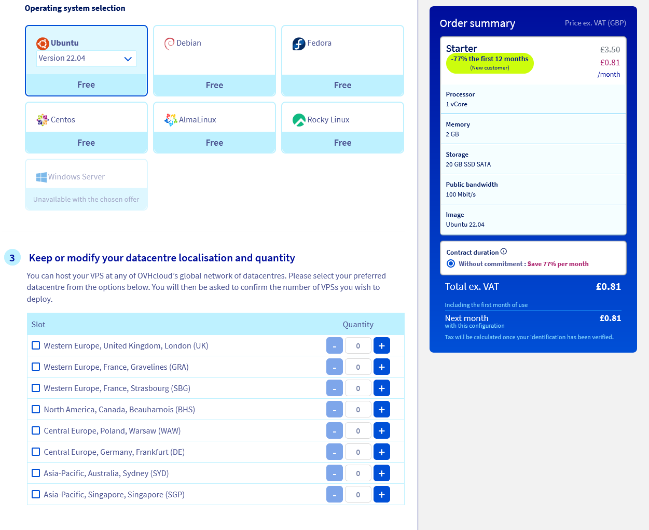The image size is (649, 530).
Task: Select Without commitment radio option
Action: 451,263
